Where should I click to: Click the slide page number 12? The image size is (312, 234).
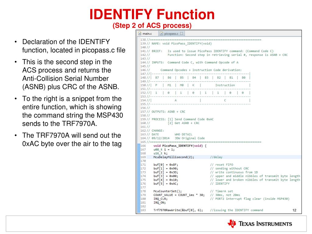click(294, 210)
